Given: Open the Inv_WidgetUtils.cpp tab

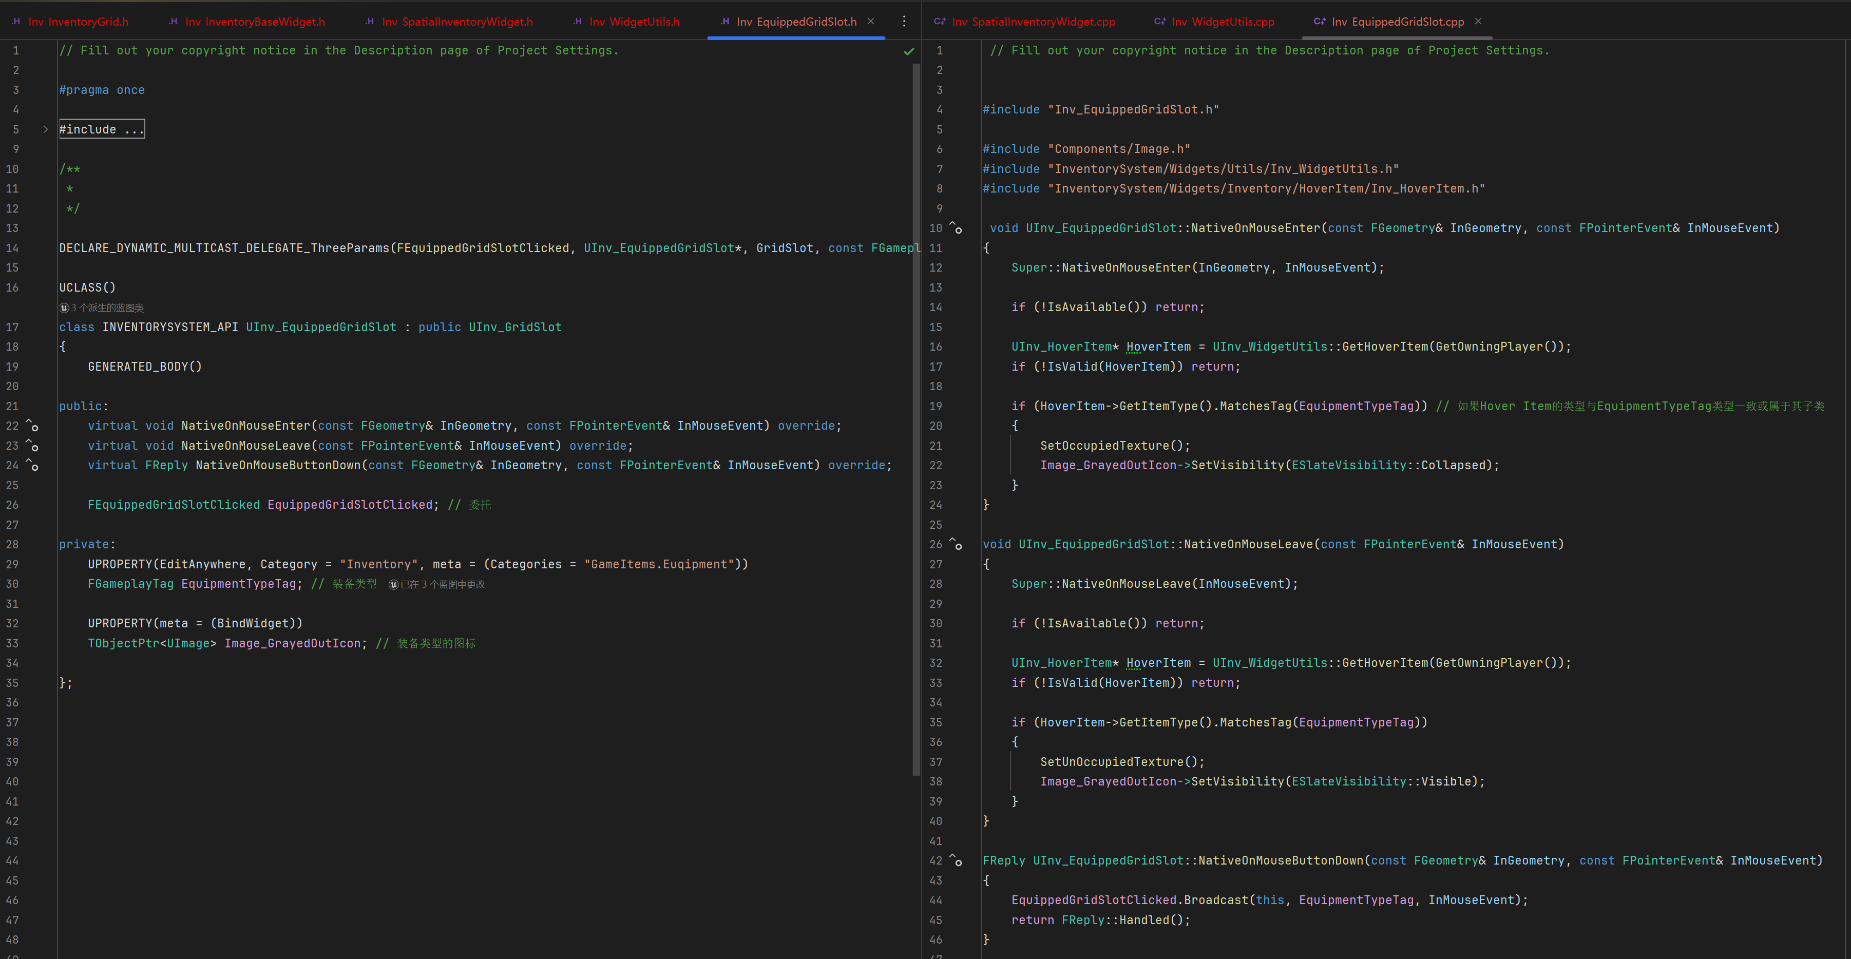Looking at the screenshot, I should click(1222, 22).
